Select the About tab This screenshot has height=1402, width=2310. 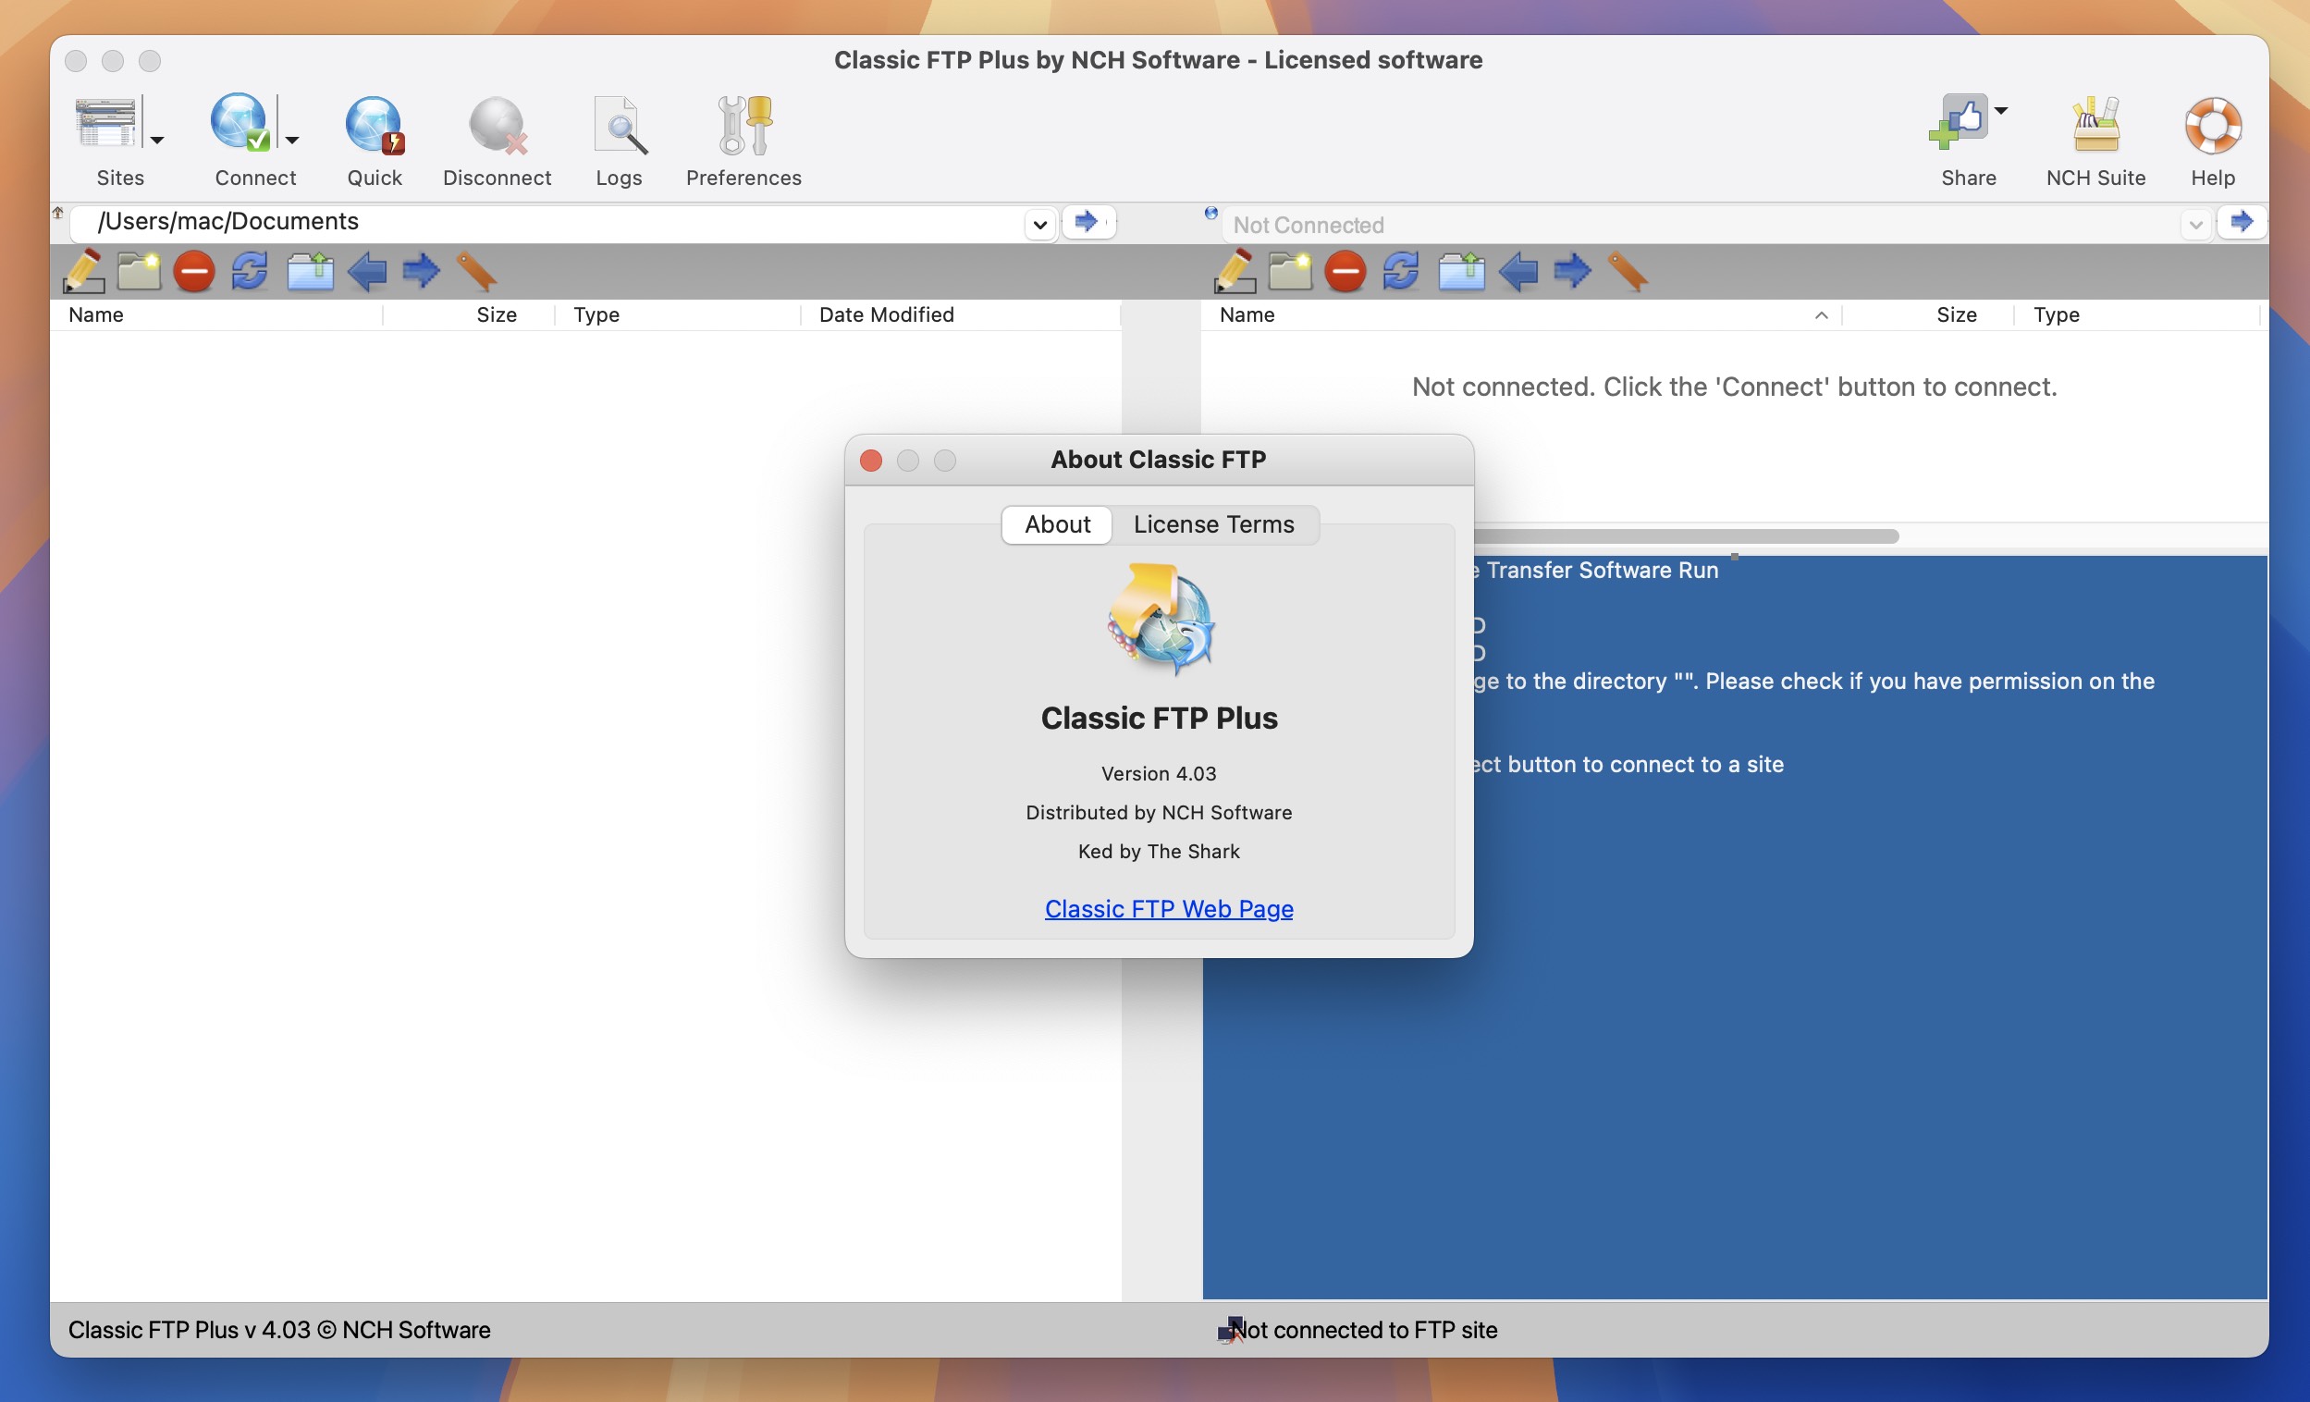(x=1056, y=523)
